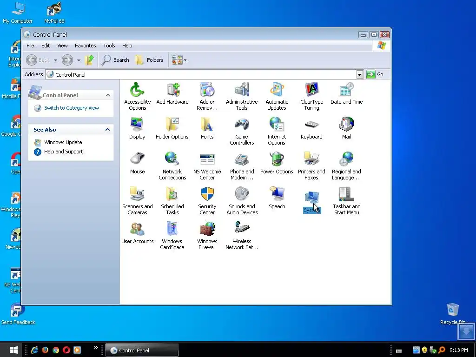476x357 pixels.
Task: Select Control Panel taskbar button
Action: [142, 350]
